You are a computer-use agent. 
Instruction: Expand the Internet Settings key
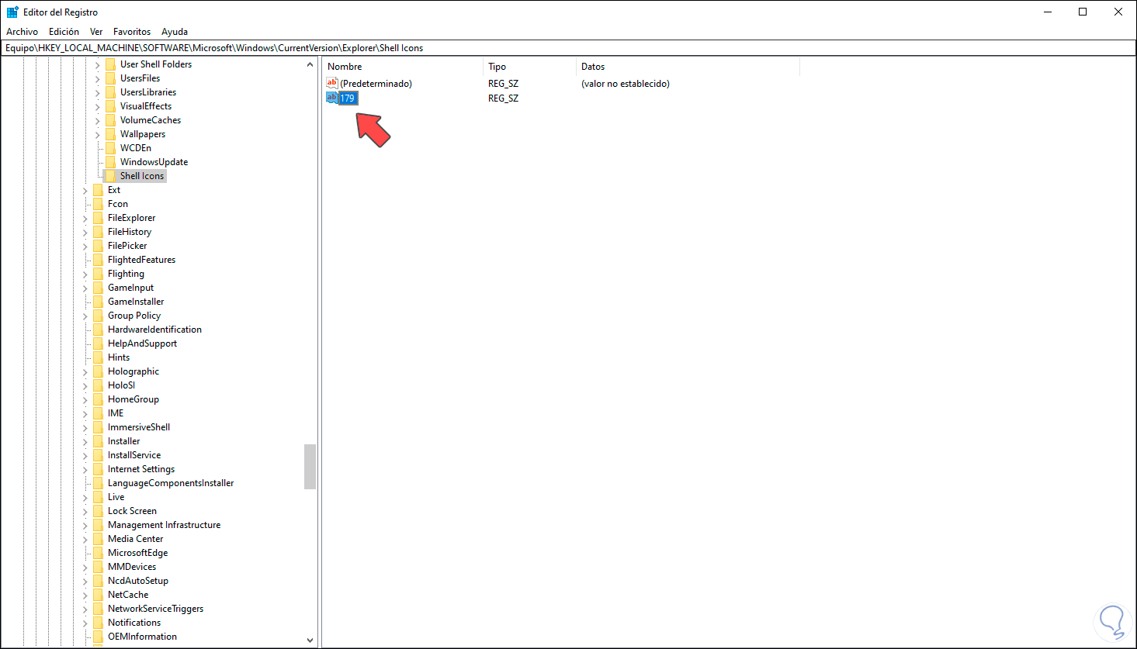(x=85, y=468)
